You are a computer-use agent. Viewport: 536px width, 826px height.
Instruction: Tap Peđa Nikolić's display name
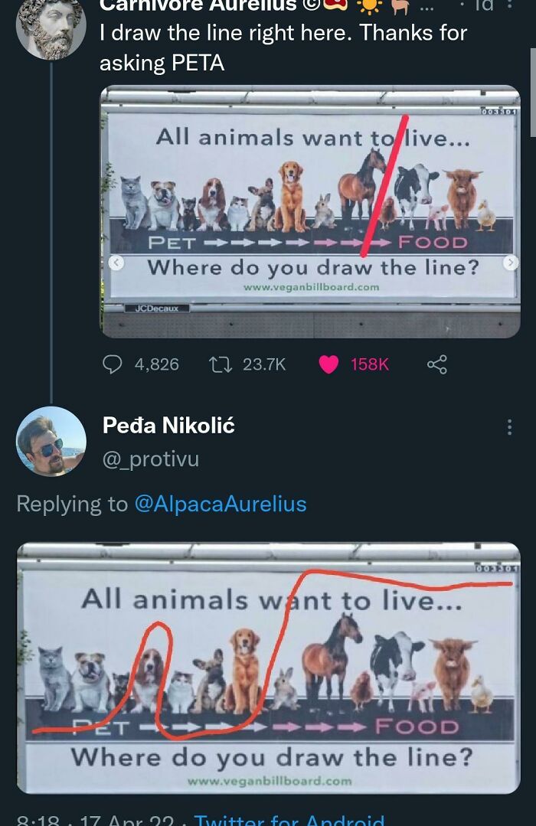click(x=168, y=426)
